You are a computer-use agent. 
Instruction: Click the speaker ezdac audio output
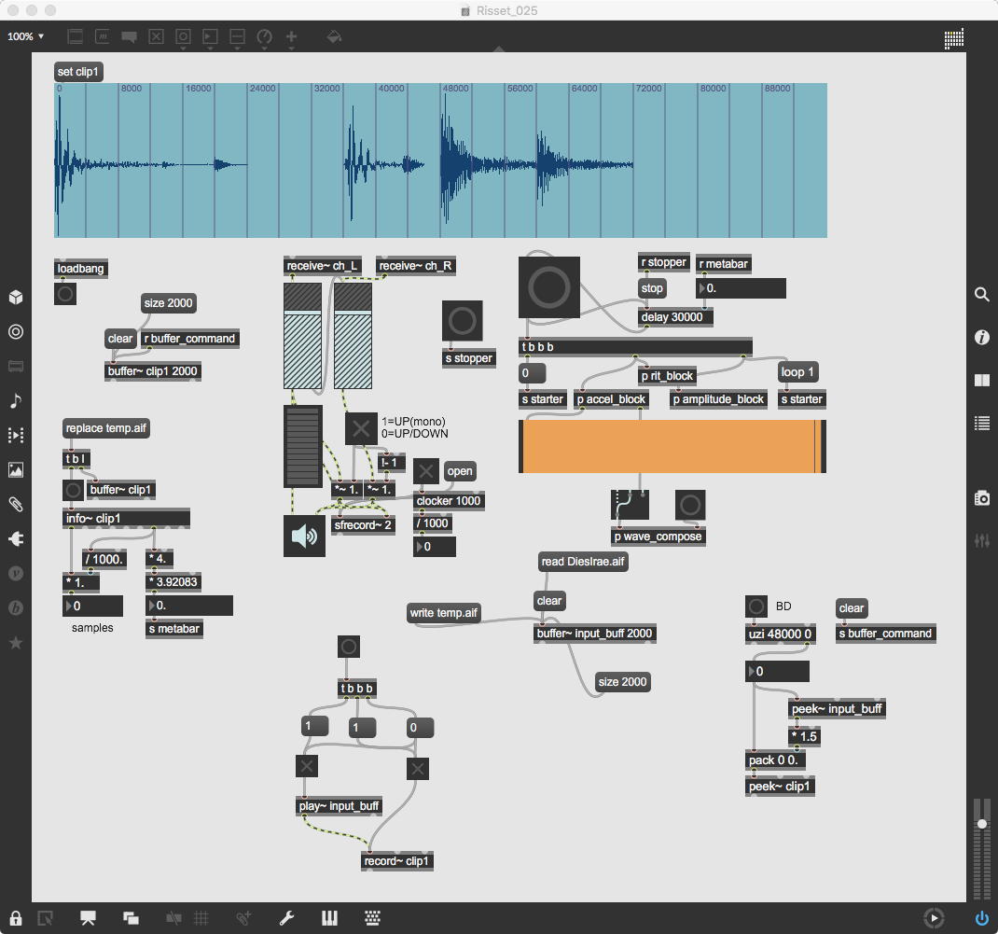(x=304, y=537)
